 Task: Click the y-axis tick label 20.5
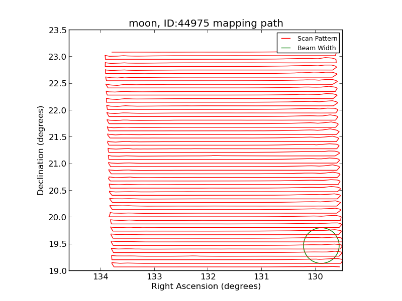point(58,191)
